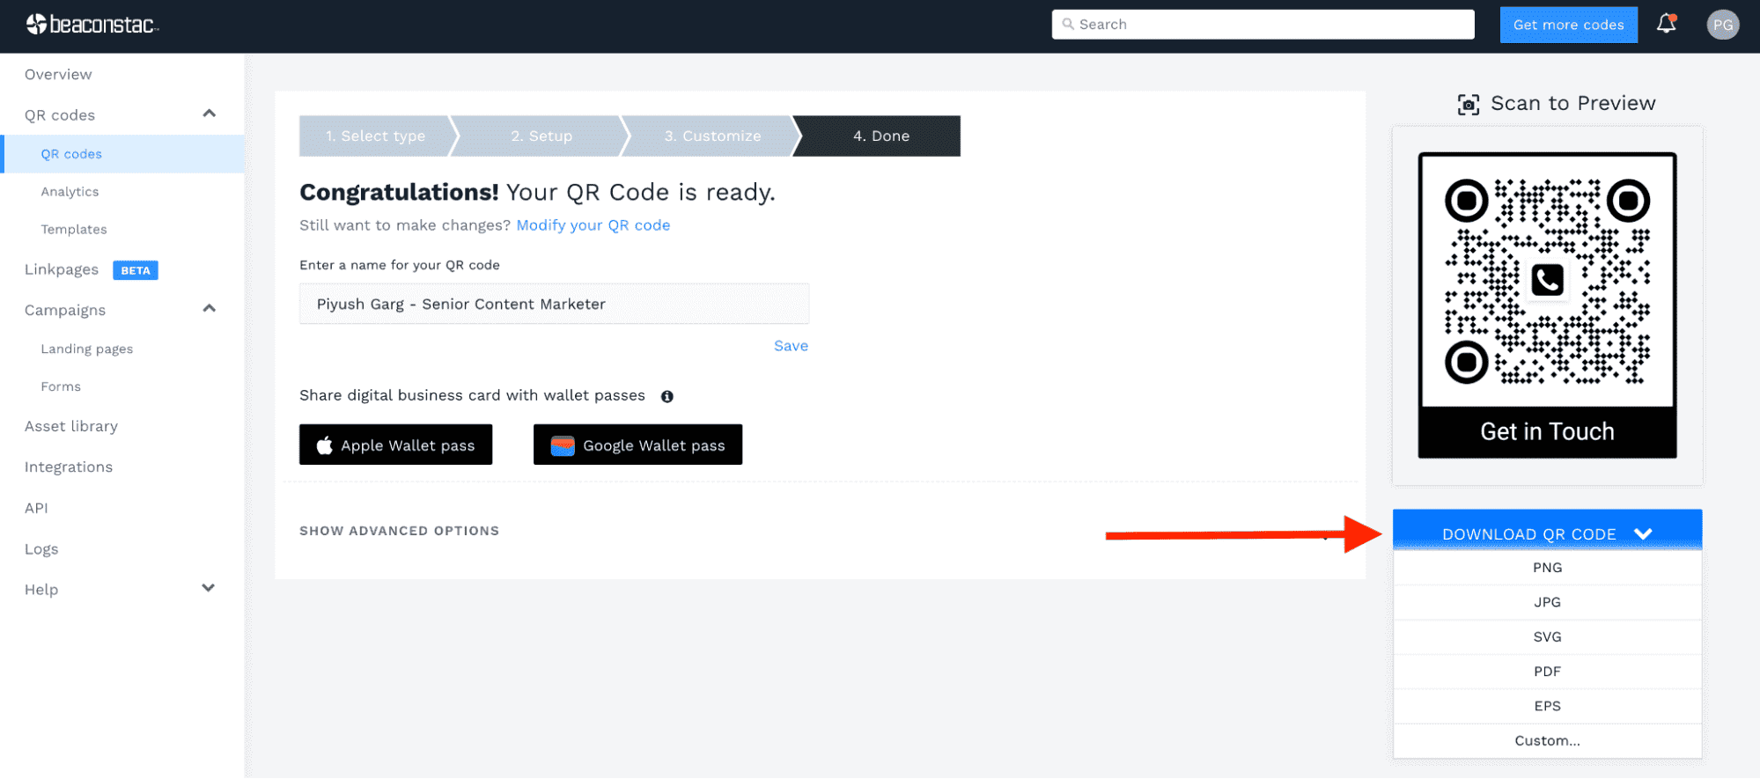This screenshot has height=779, width=1760.
Task: Choose PDF download format
Action: pos(1547,672)
